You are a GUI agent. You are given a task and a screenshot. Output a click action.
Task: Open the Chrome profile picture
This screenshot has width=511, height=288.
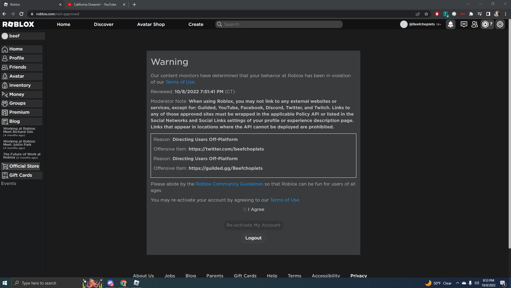pos(497,14)
